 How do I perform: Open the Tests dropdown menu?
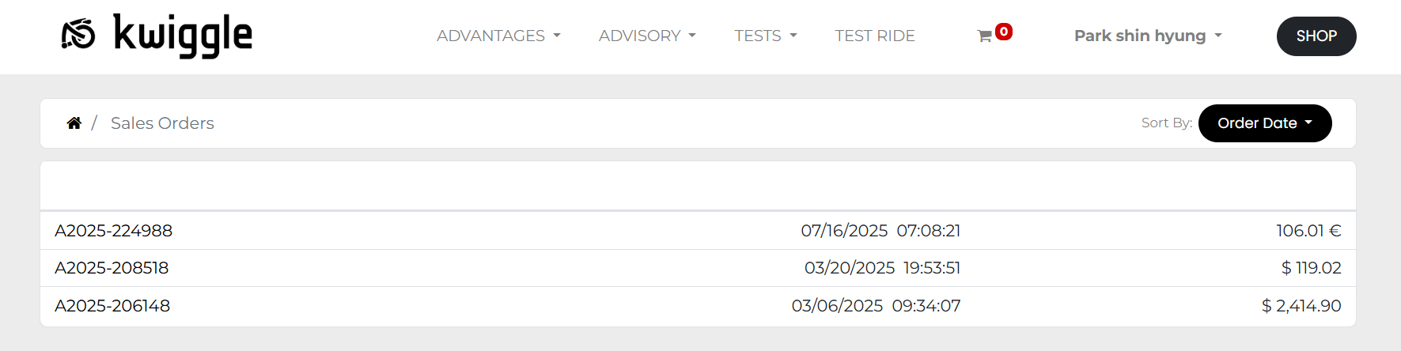765,36
